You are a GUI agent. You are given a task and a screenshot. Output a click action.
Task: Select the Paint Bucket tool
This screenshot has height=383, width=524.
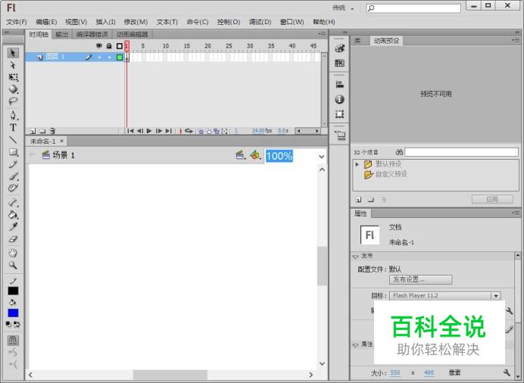13,214
